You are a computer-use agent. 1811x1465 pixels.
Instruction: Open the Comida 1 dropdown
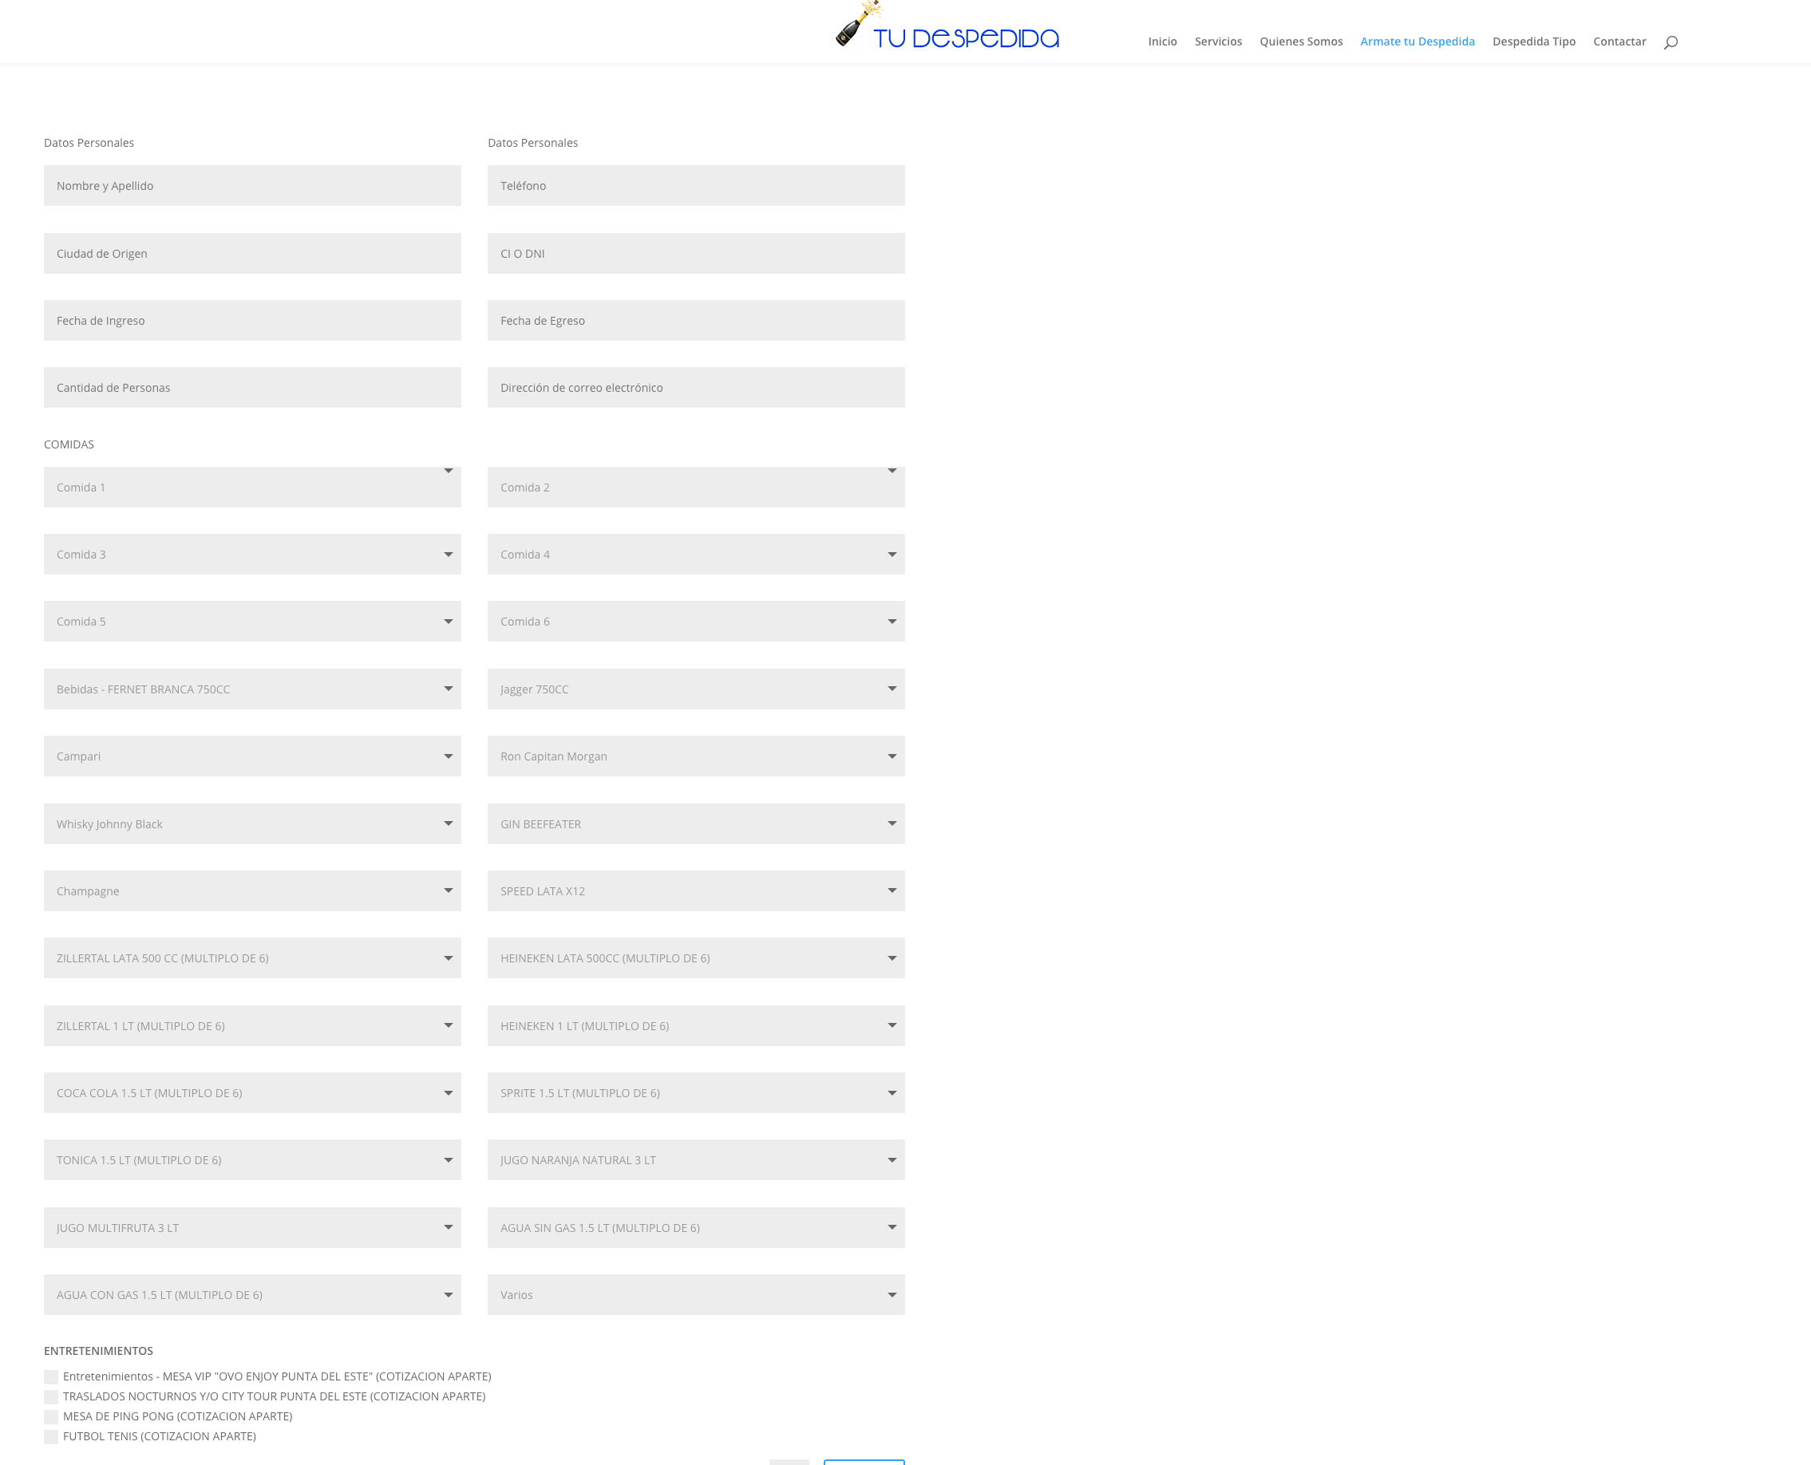pos(252,487)
